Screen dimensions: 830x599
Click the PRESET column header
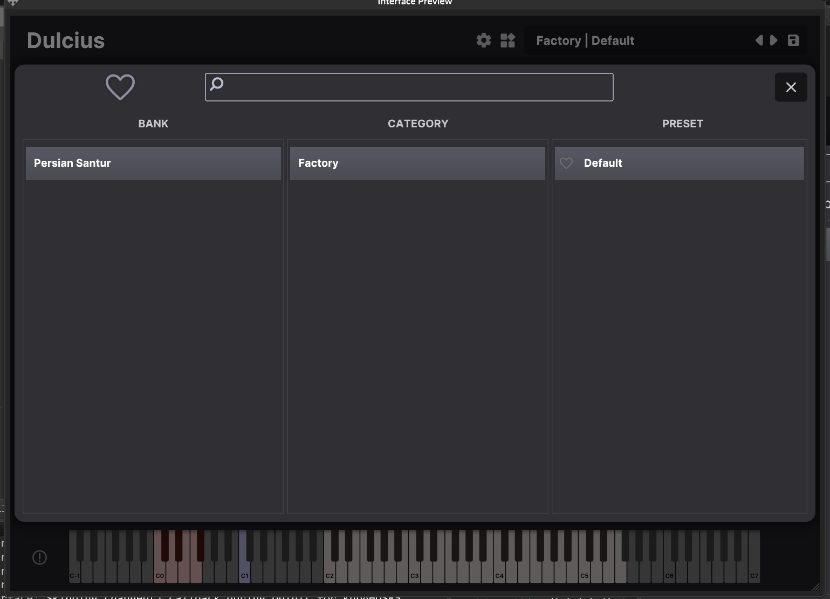pyautogui.click(x=683, y=124)
